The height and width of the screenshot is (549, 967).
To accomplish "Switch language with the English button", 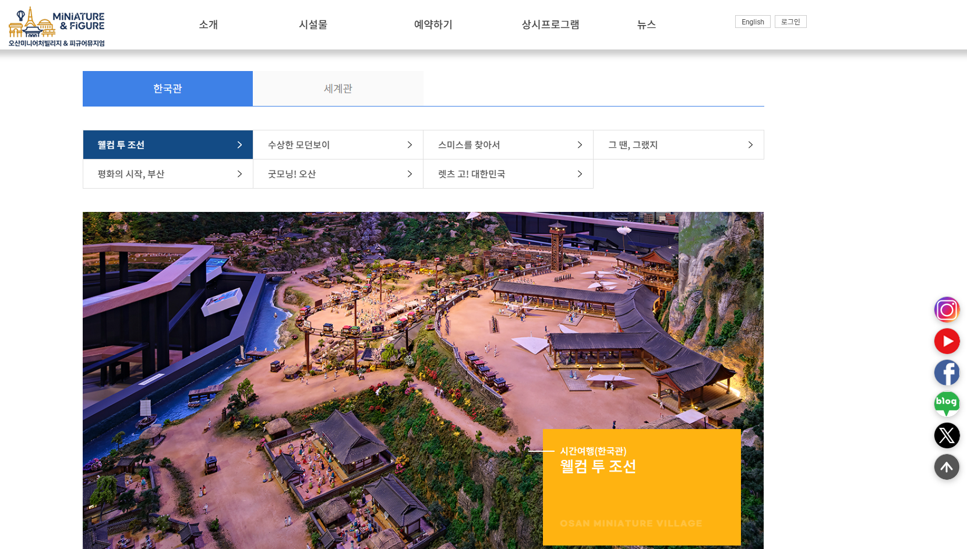I will [x=753, y=22].
